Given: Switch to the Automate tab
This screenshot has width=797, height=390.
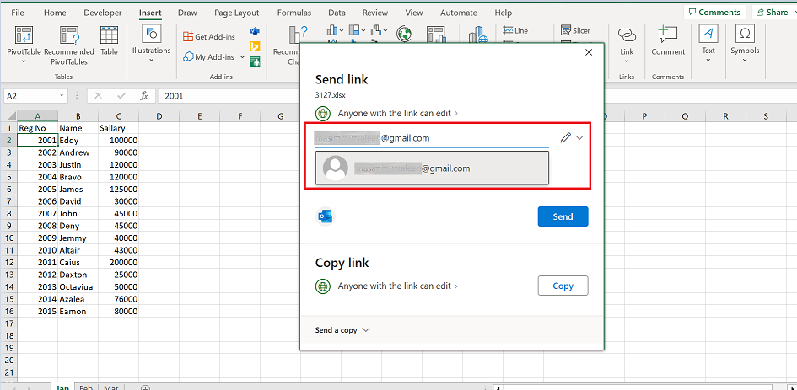Looking at the screenshot, I should coord(459,13).
